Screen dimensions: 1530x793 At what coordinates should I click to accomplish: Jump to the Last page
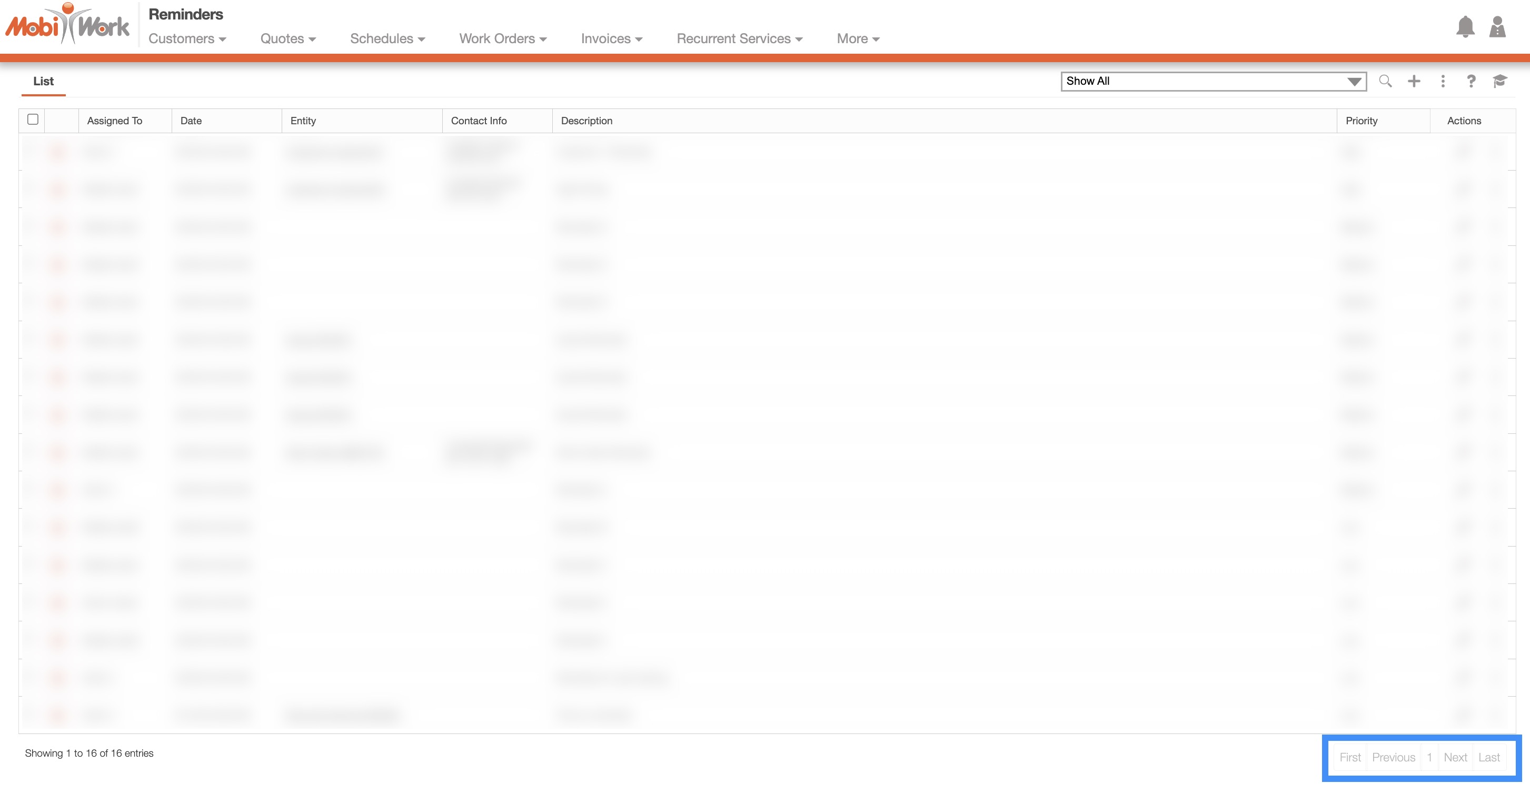(x=1489, y=757)
